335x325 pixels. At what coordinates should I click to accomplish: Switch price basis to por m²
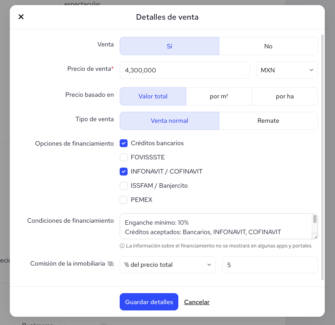click(x=219, y=96)
